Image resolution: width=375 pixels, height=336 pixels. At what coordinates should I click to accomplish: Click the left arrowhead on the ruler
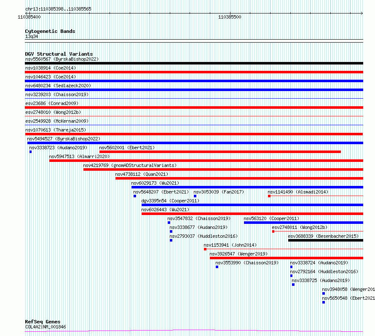point(26,13)
